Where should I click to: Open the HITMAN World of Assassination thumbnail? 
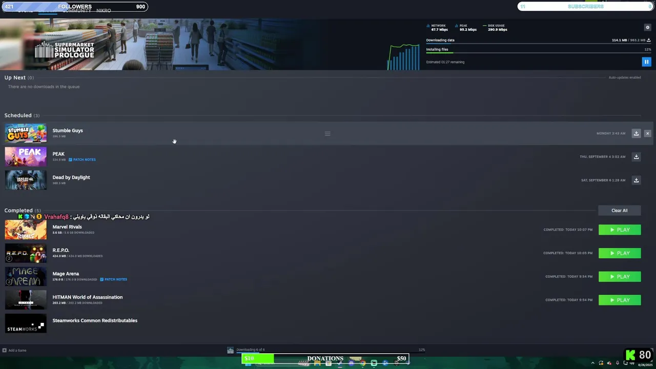26,300
